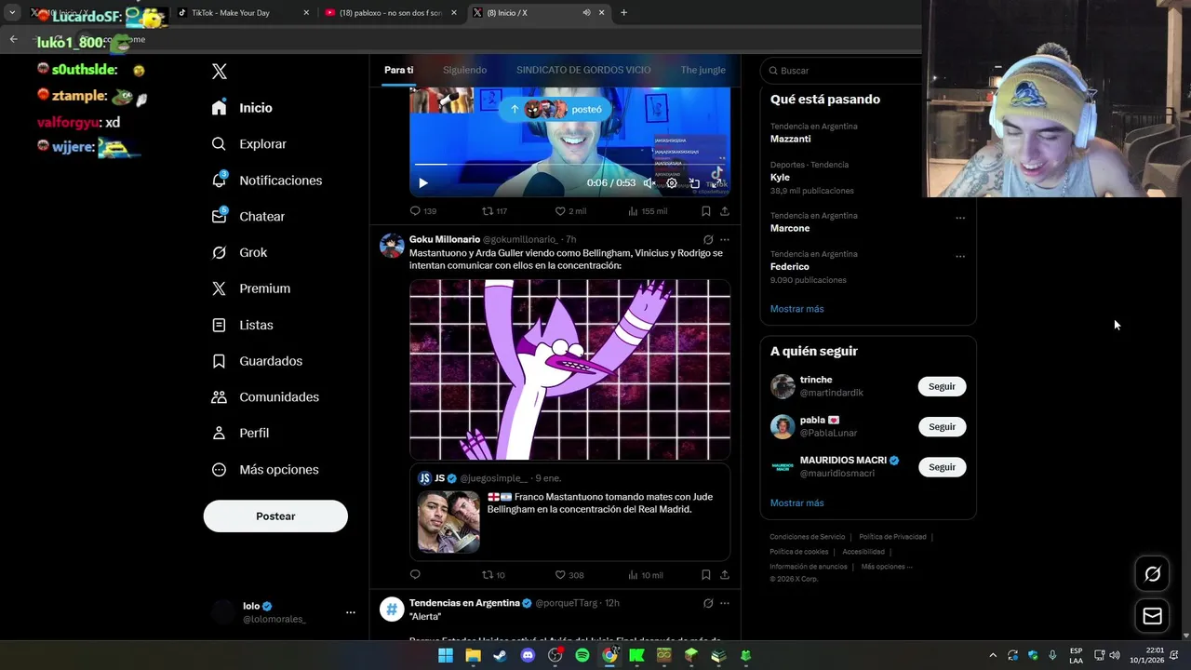Open Spotify from the taskbar
The width and height of the screenshot is (1191, 670).
pos(582,656)
